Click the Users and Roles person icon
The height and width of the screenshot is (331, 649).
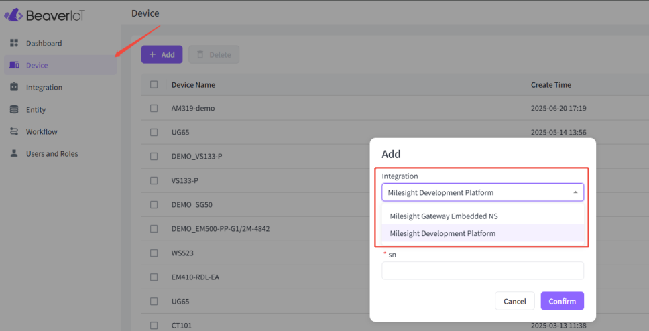(14, 153)
